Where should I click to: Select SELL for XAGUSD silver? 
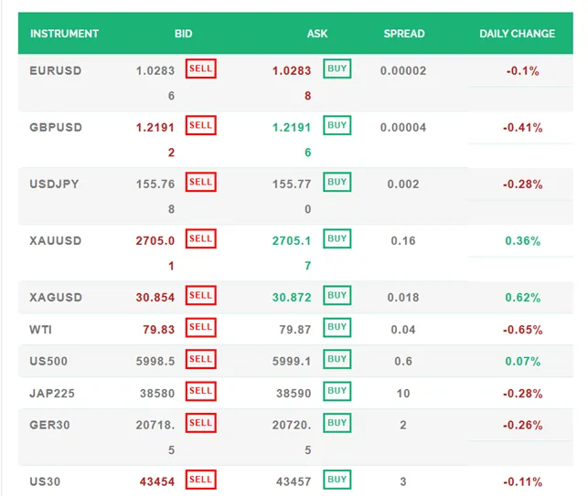pos(200,295)
